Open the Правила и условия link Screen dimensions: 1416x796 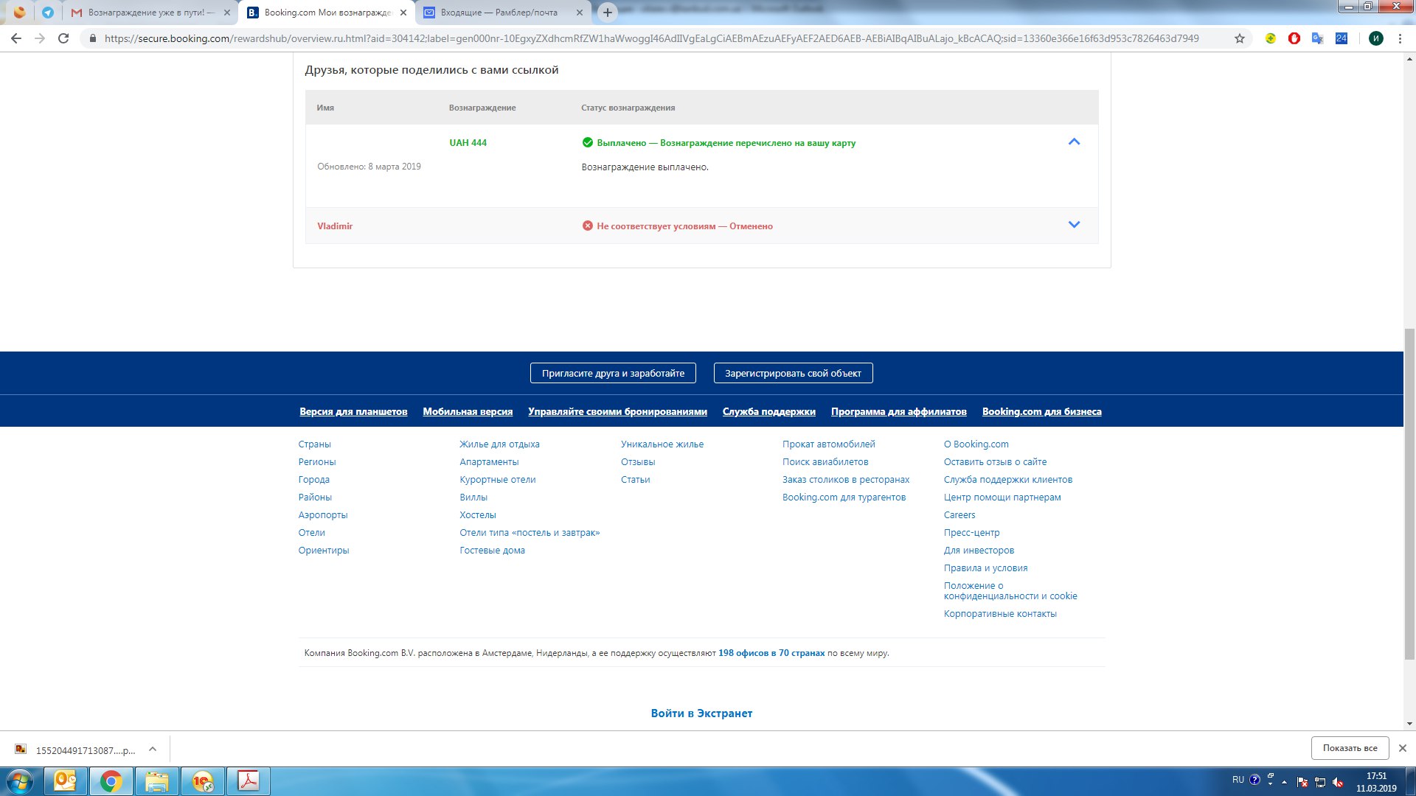[x=985, y=568]
